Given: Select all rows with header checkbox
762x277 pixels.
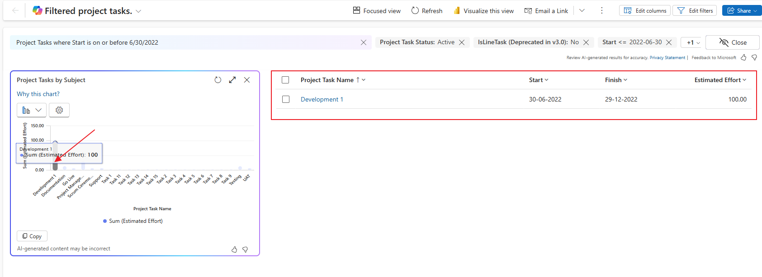Looking at the screenshot, I should click(285, 80).
